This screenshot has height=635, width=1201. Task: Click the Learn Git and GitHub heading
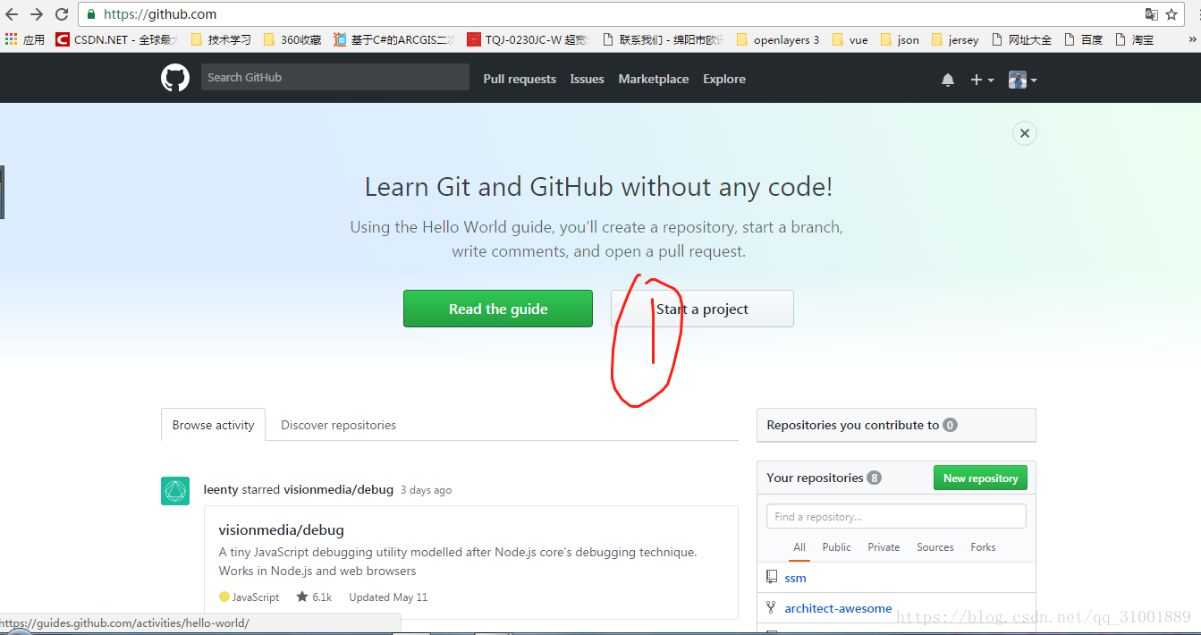(x=598, y=187)
